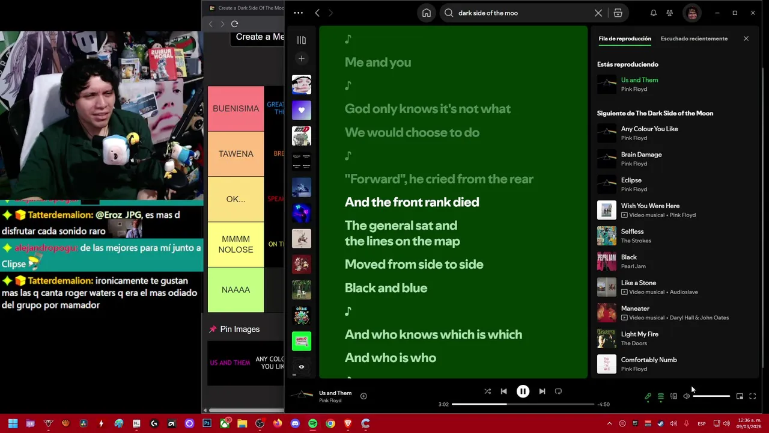The width and height of the screenshot is (769, 433).
Task: Show hidden system tray icons
Action: point(609,423)
